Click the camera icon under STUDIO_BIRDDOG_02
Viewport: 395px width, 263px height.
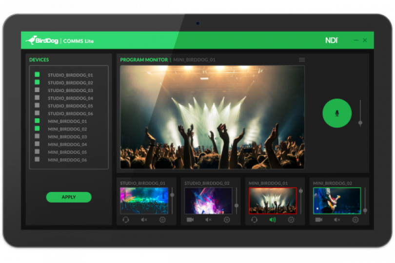190,220
